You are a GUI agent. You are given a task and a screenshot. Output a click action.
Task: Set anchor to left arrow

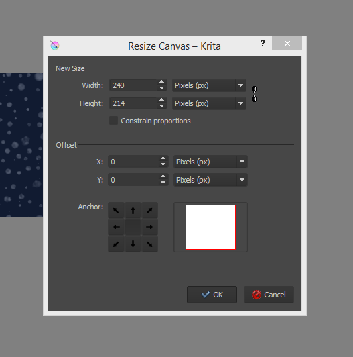(x=116, y=227)
